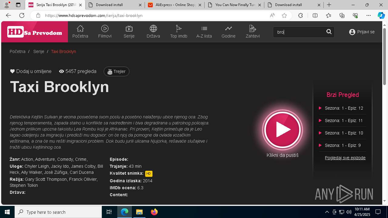Click the HD Sa Prevodom logo
This screenshot has width=388, height=218.
(x=35, y=32)
